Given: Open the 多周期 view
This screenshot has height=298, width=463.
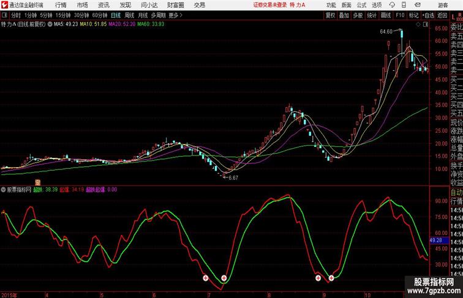Looking at the screenshot, I should [158, 15].
